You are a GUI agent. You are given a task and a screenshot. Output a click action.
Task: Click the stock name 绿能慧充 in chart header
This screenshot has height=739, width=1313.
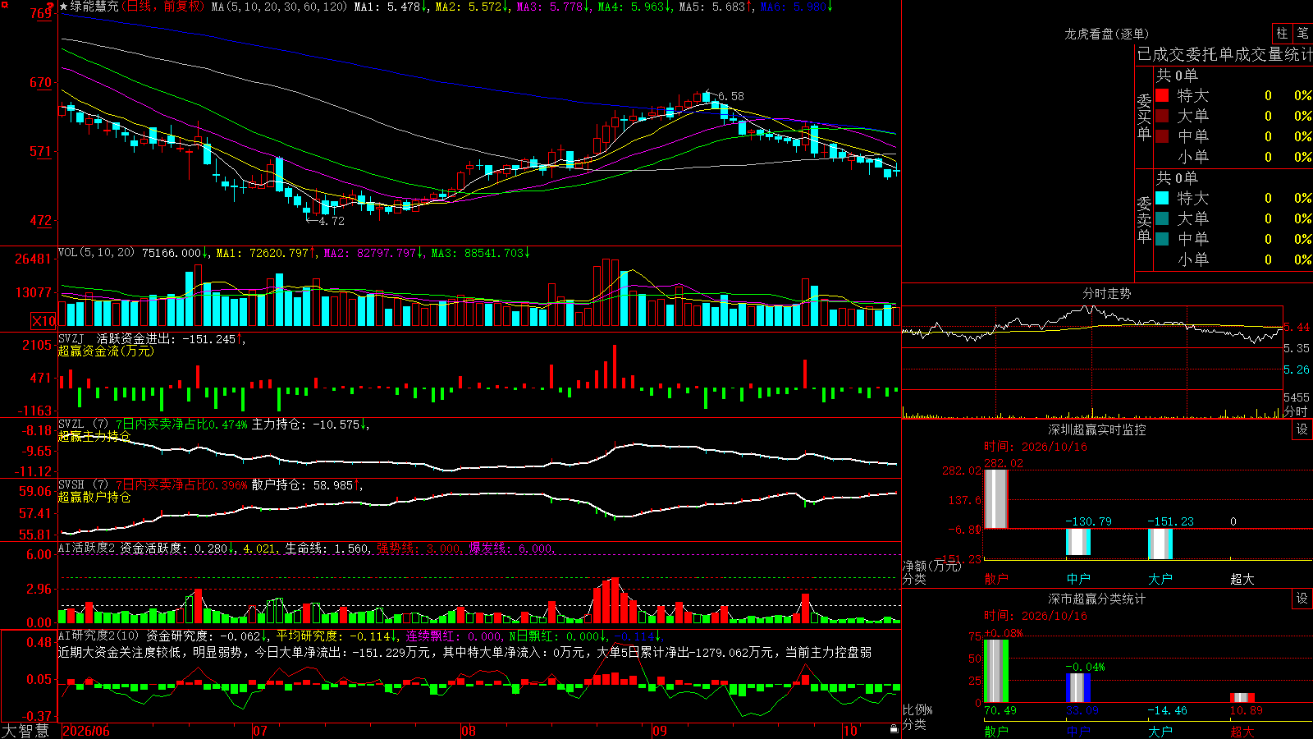point(94,7)
